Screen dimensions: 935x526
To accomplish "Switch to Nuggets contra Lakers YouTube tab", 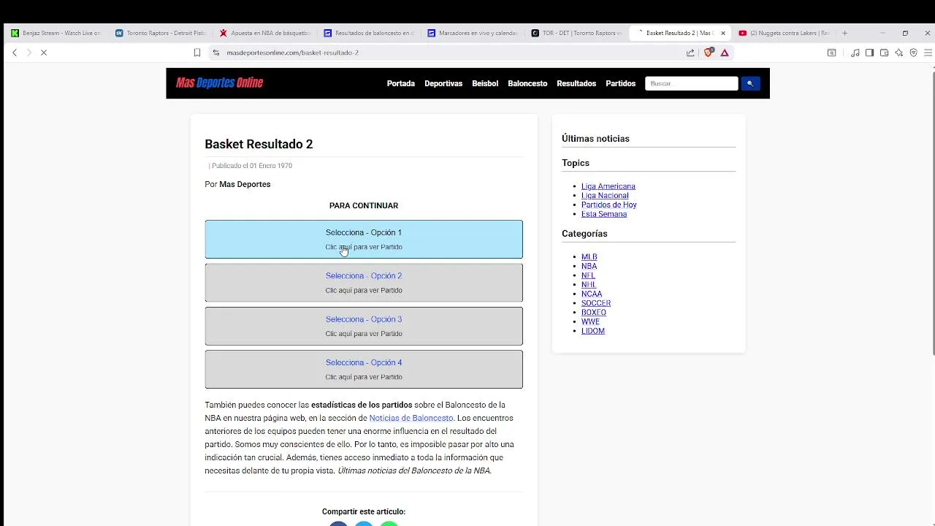I will point(784,33).
